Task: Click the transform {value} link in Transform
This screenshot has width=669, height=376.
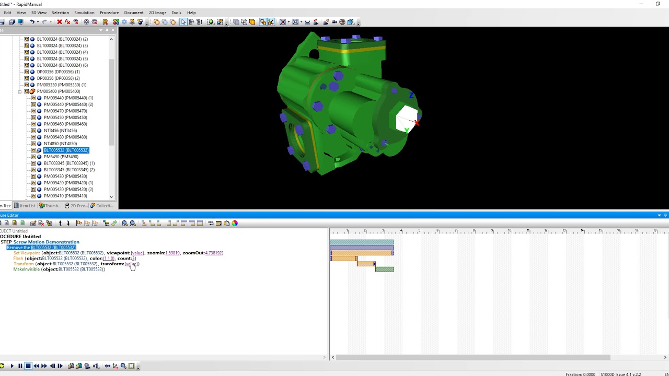Action: coord(132,264)
